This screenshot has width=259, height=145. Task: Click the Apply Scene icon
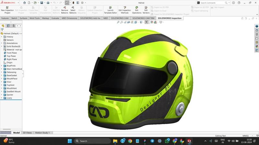tap(155, 22)
